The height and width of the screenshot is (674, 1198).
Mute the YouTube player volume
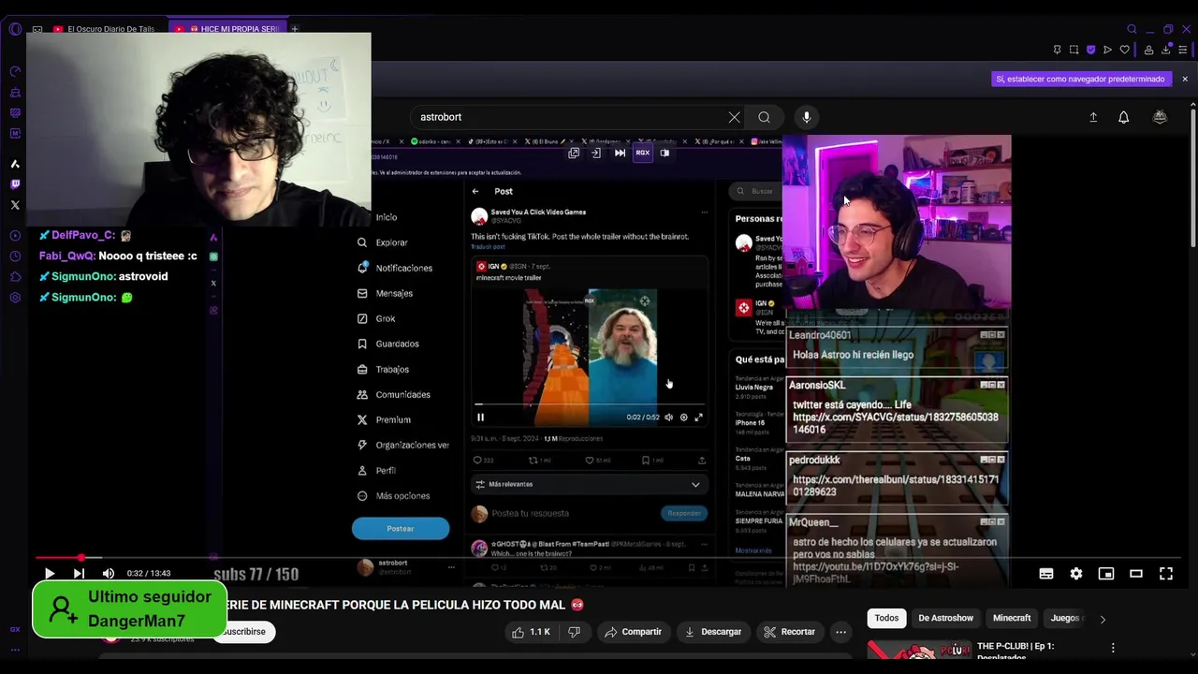click(x=109, y=574)
